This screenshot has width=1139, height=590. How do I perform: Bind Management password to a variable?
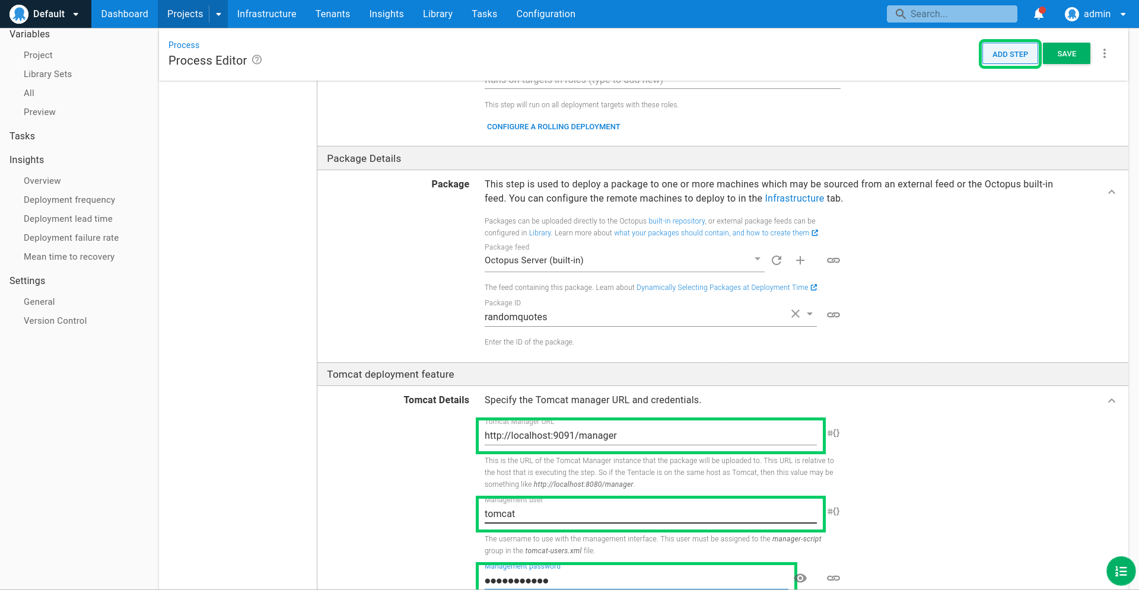coord(833,578)
